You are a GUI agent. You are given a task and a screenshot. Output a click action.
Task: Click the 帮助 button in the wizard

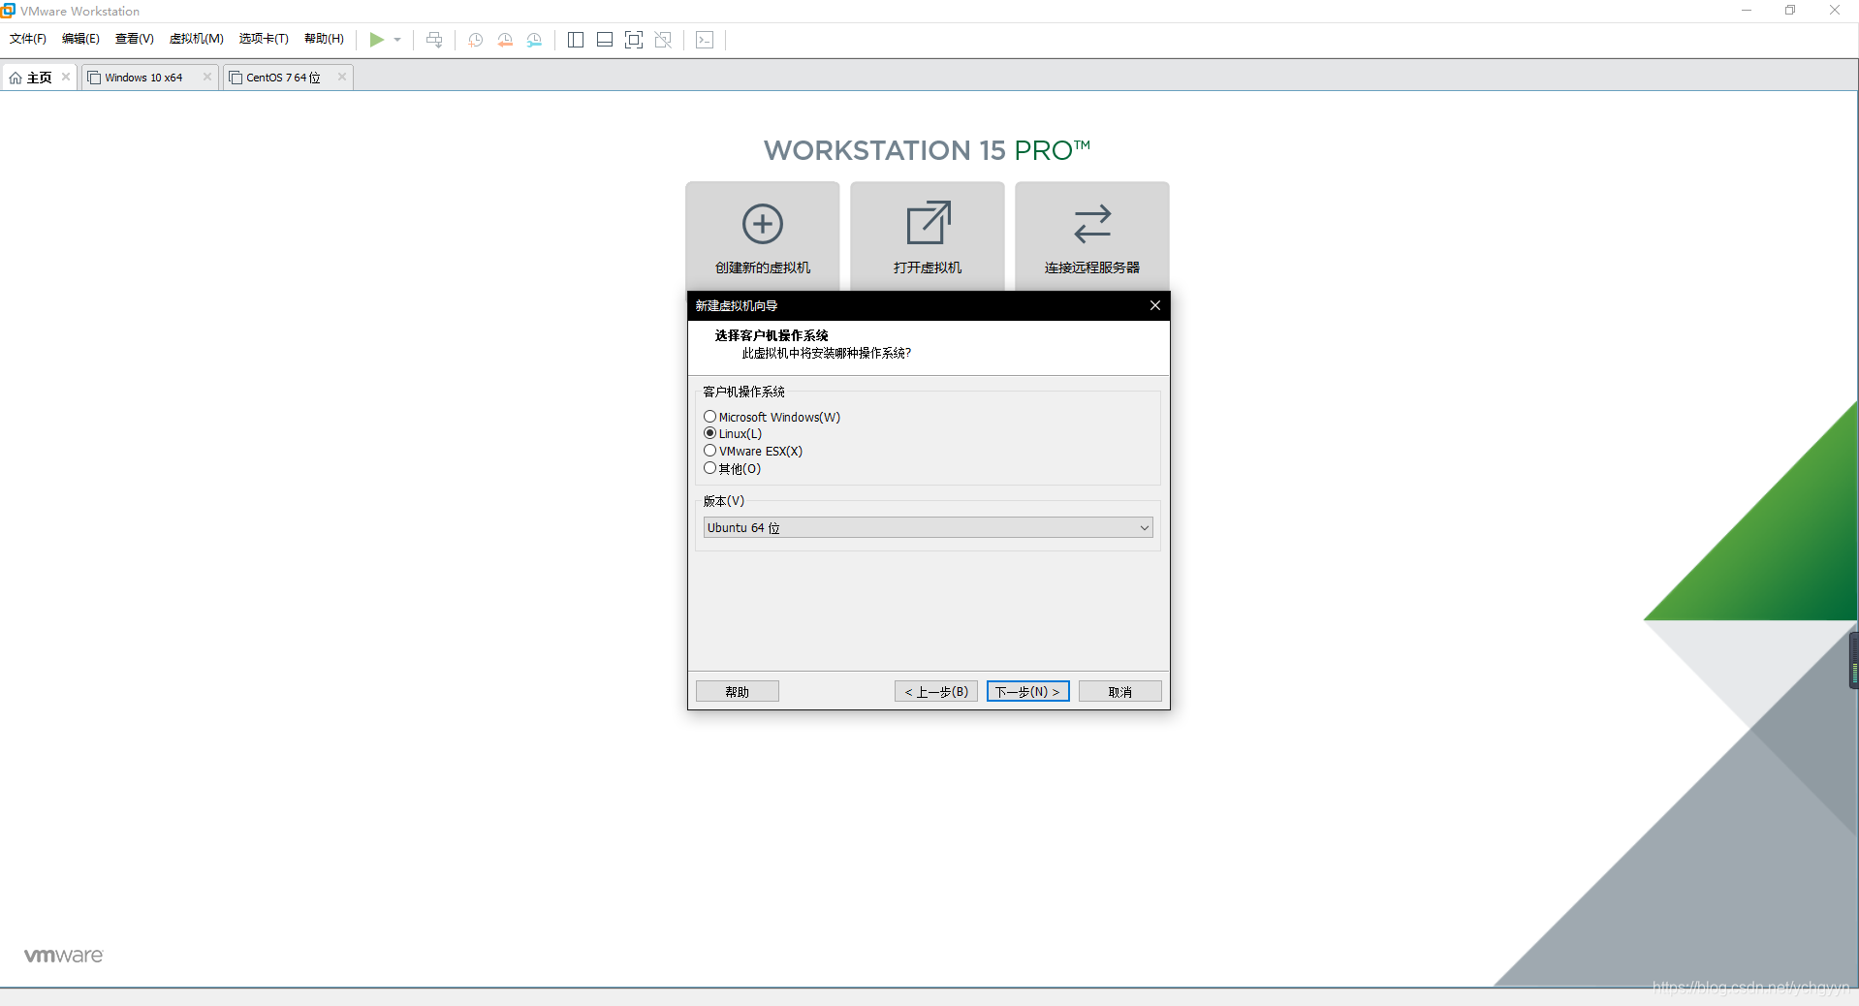[737, 691]
